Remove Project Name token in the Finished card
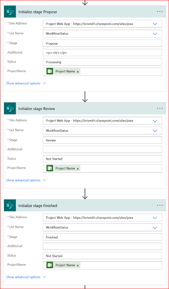The image size is (169, 289). click(x=78, y=265)
